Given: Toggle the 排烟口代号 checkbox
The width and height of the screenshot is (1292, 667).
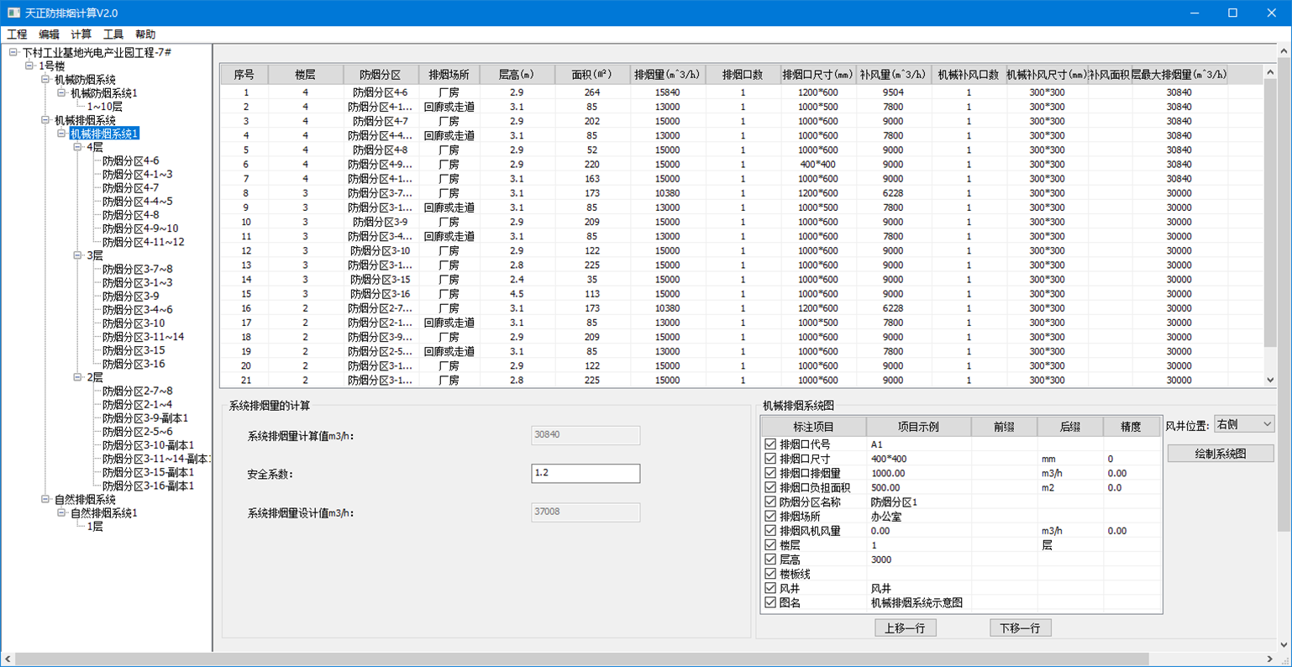Looking at the screenshot, I should click(x=770, y=444).
